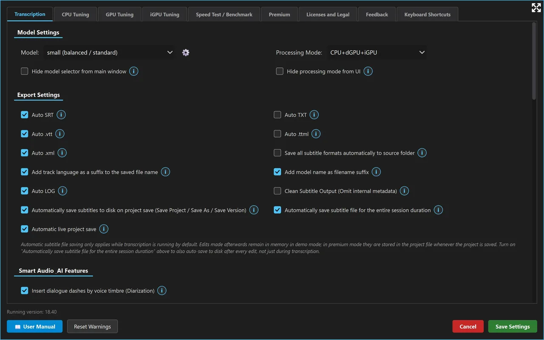
Task: Show info about Auto .vtt
Action: tap(60, 134)
